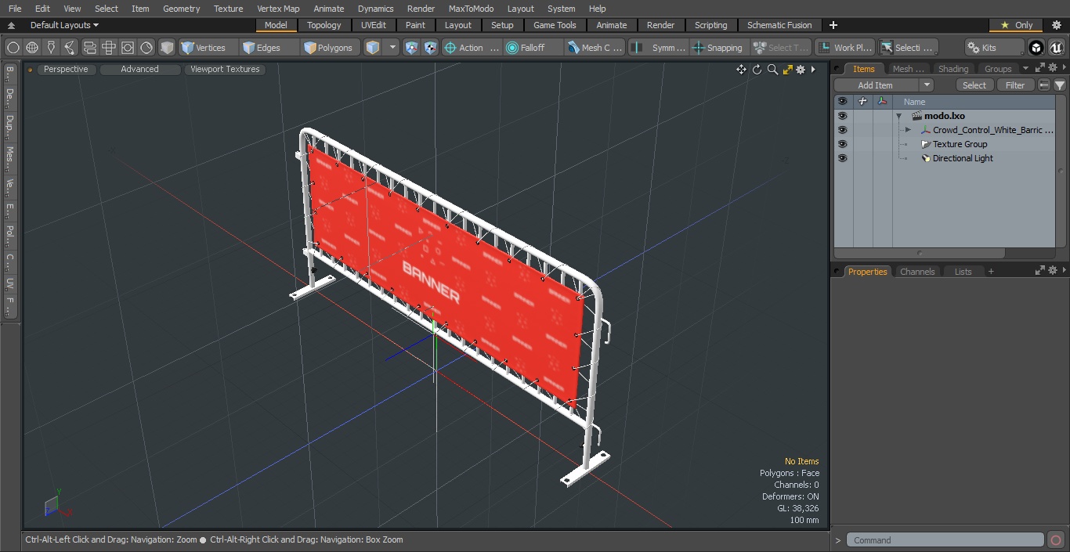The width and height of the screenshot is (1070, 552).
Task: Switch to the Schematic Fusion tab
Action: tap(779, 25)
